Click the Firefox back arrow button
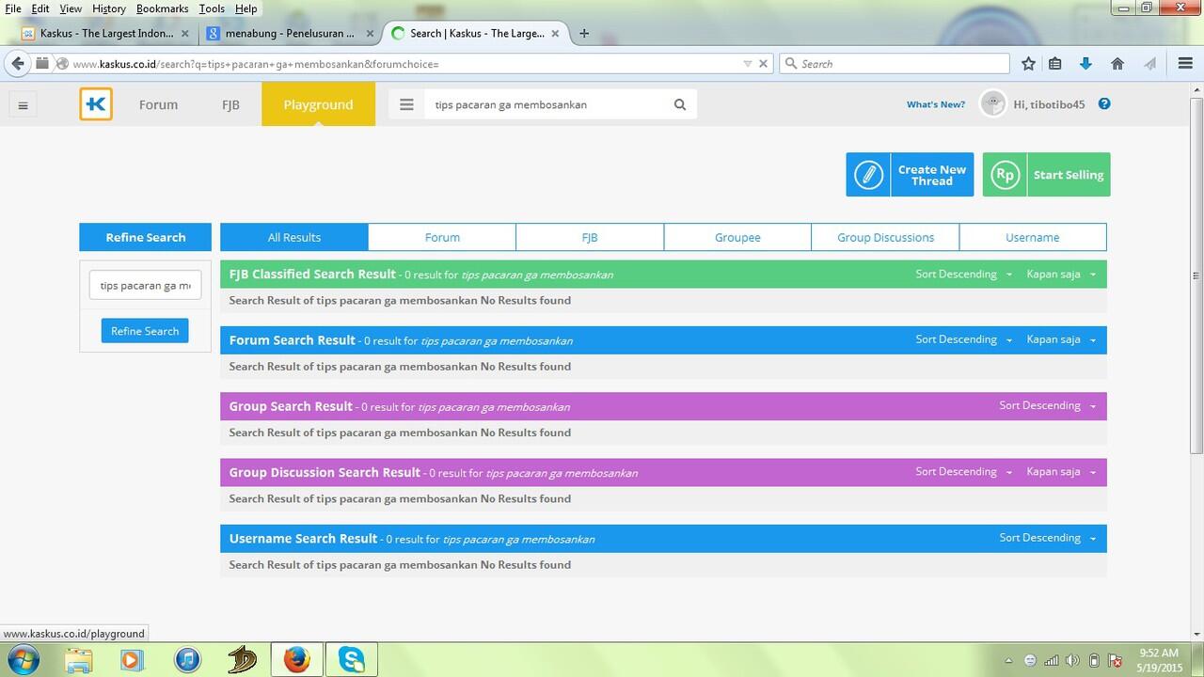This screenshot has width=1204, height=677. tap(17, 64)
